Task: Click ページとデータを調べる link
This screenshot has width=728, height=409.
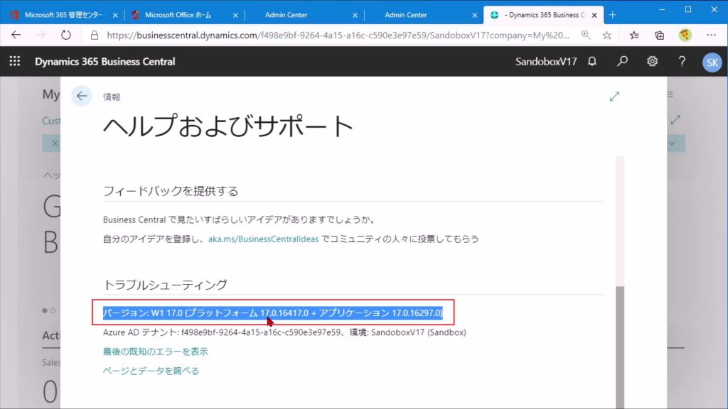Action: (x=151, y=371)
